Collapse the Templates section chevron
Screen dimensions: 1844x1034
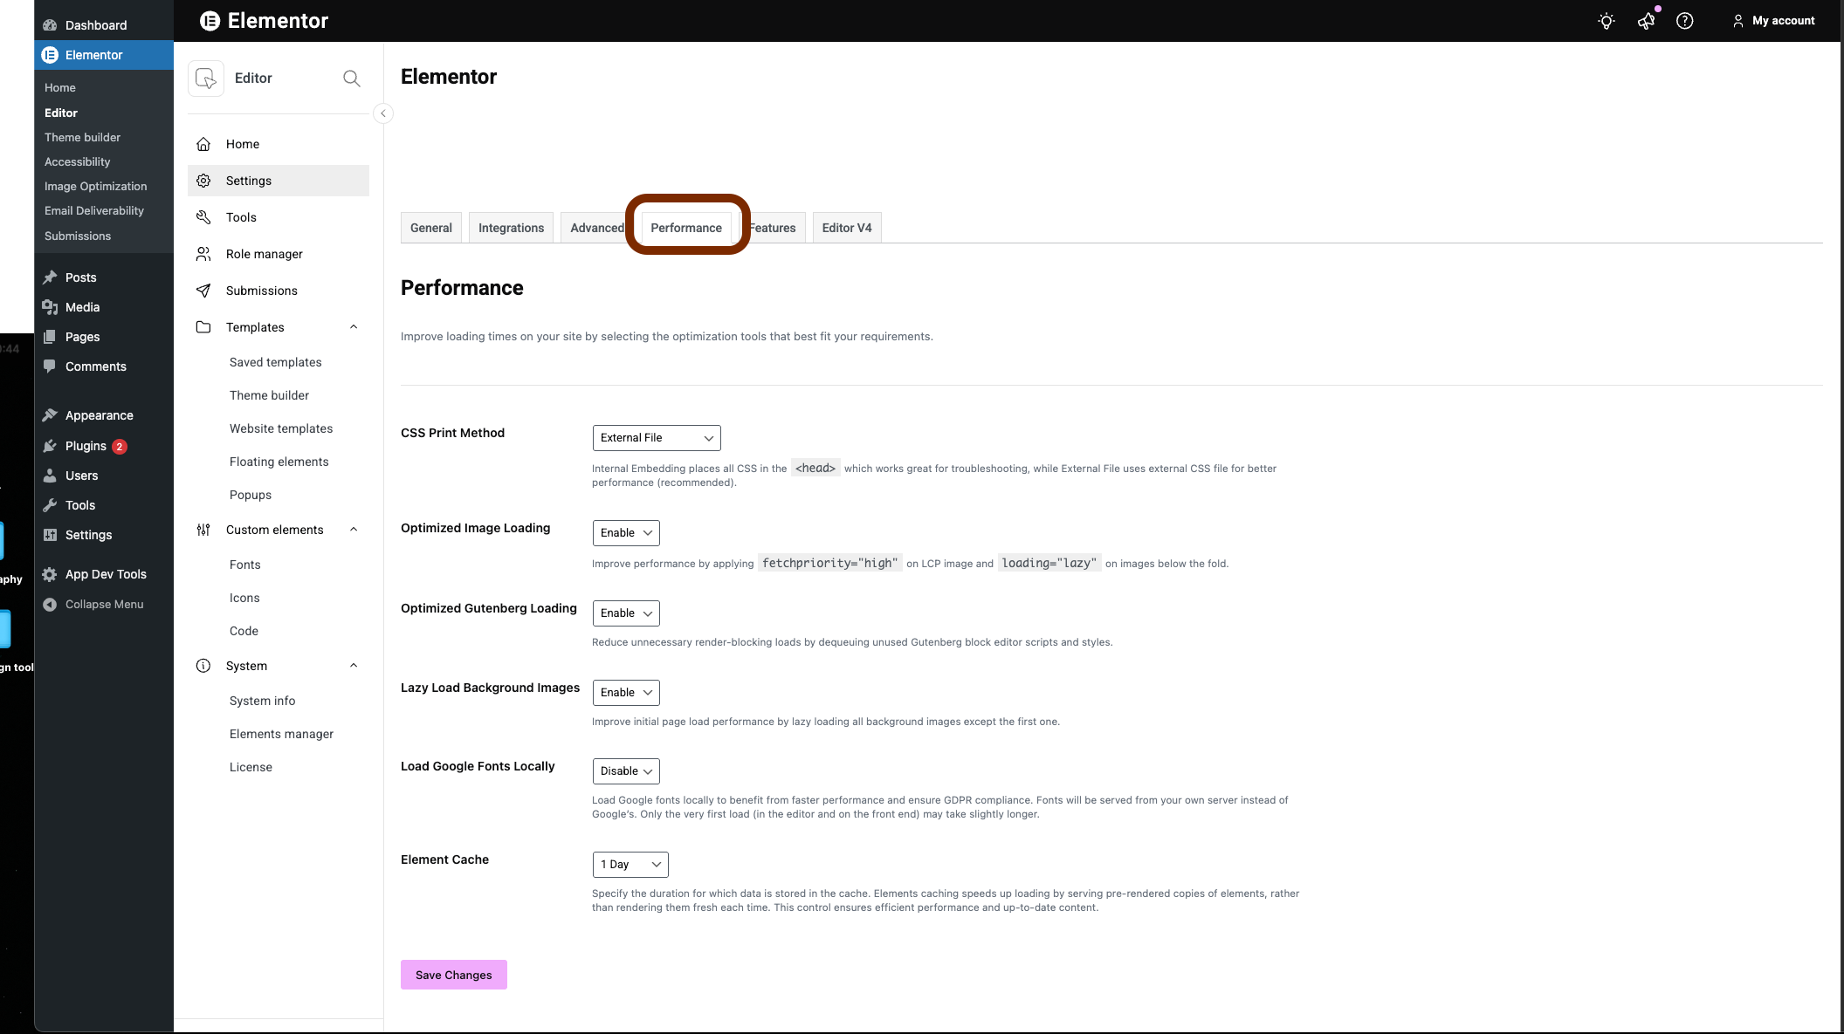tap(354, 327)
